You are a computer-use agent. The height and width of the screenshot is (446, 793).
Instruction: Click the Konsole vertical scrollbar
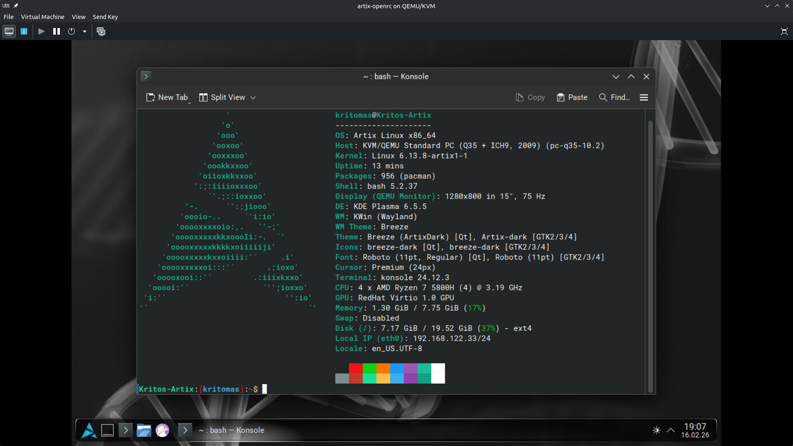tap(650, 256)
